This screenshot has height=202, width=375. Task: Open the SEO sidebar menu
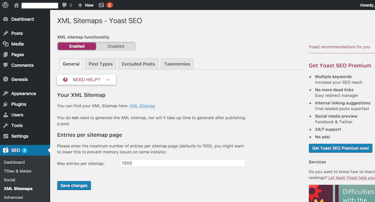(x=25, y=150)
